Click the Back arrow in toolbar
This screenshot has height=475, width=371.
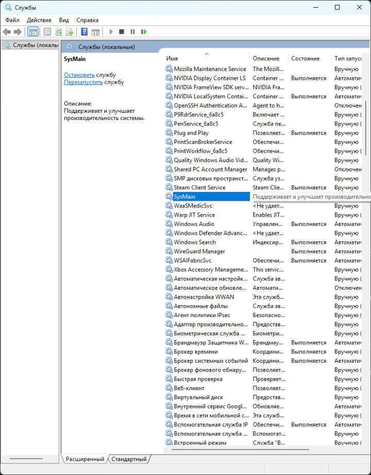coord(7,32)
